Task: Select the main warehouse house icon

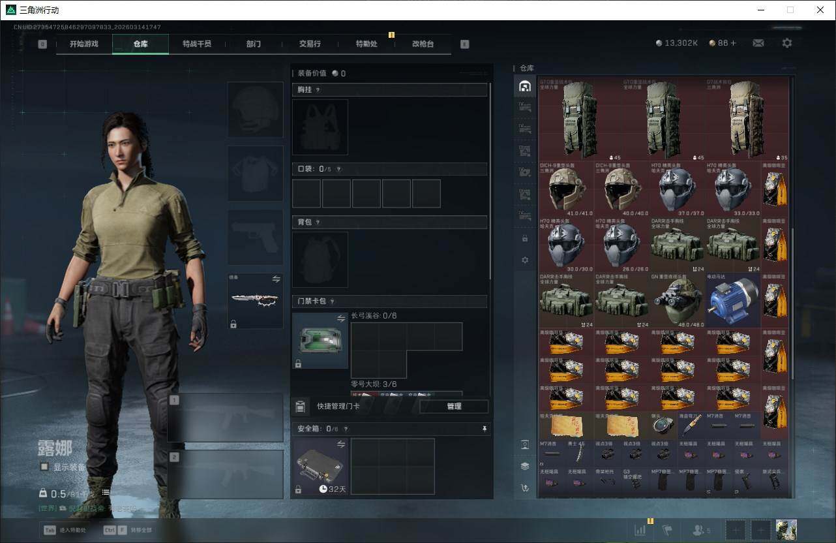Action: (524, 86)
